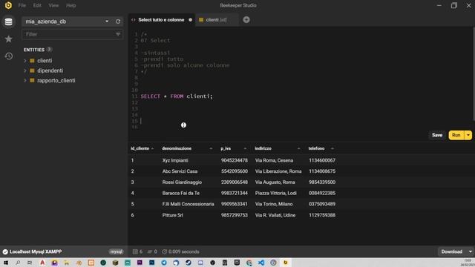The height and width of the screenshot is (267, 475).
Task: Click the Localhost Mysql XAMPP connection label
Action: click(36, 251)
